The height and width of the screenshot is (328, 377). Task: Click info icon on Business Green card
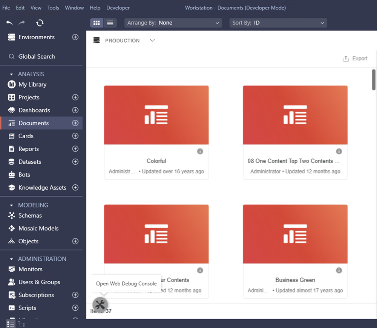click(339, 270)
